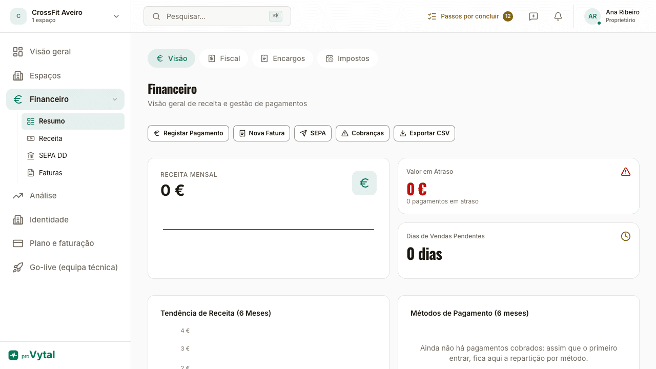Click the SEPA action button

[x=313, y=133]
